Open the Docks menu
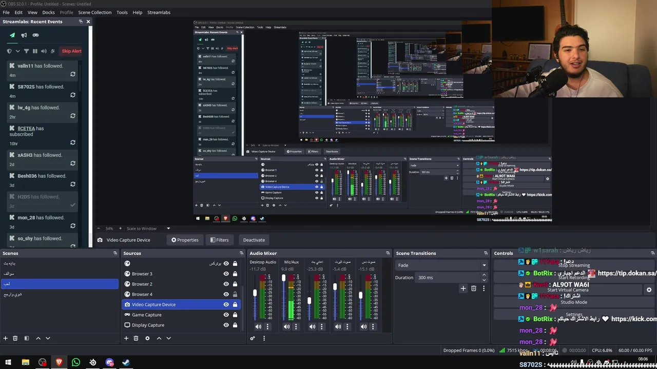The width and height of the screenshot is (657, 369). (x=48, y=12)
